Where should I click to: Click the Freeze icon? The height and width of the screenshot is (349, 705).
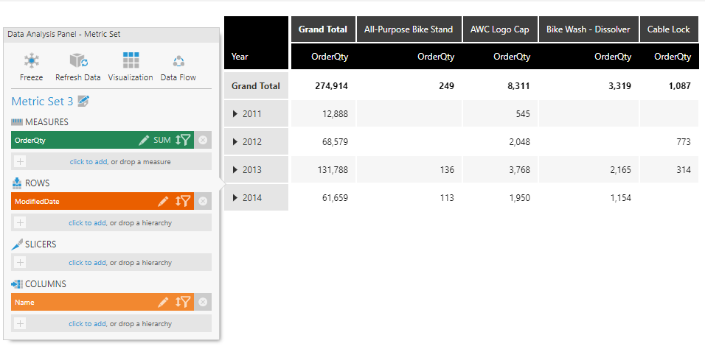pyautogui.click(x=31, y=61)
